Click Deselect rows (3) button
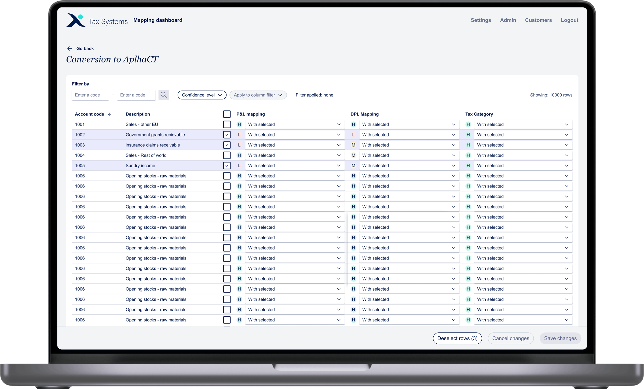This screenshot has height=389, width=644. click(457, 338)
